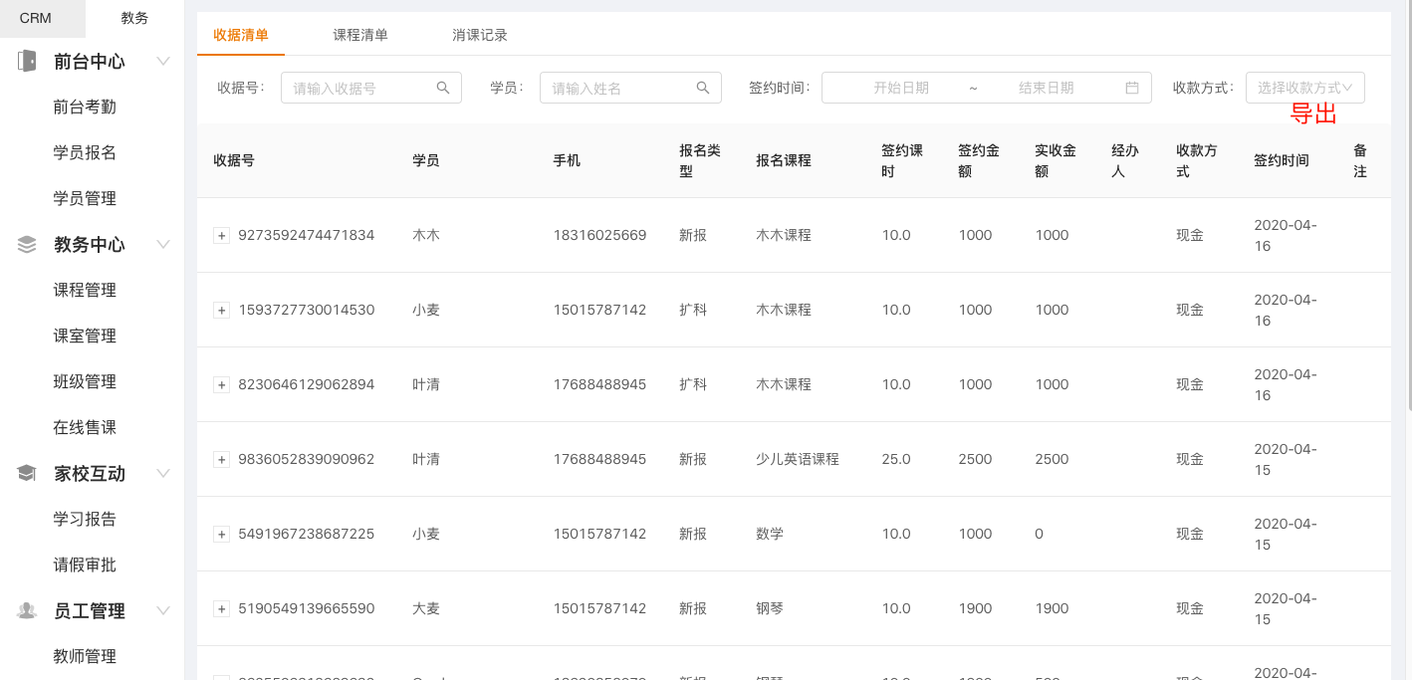The height and width of the screenshot is (680, 1412).
Task: Click the 前台中心 door icon
Action: tap(27, 61)
